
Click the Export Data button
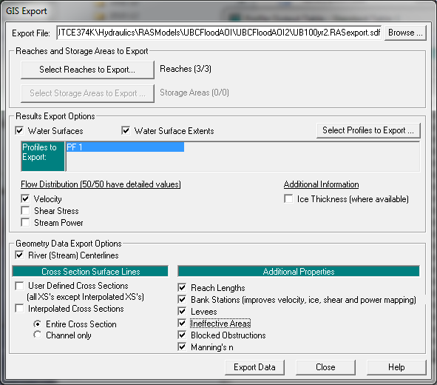(x=254, y=367)
